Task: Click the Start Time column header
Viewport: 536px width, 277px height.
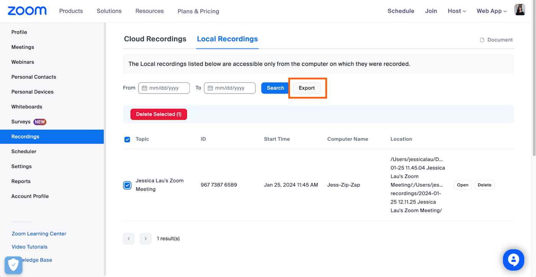Action: click(x=277, y=139)
